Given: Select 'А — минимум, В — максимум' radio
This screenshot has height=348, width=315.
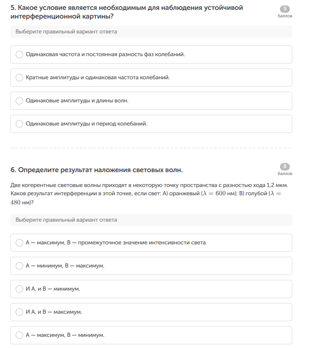Looking at the screenshot, I should 19,266.
